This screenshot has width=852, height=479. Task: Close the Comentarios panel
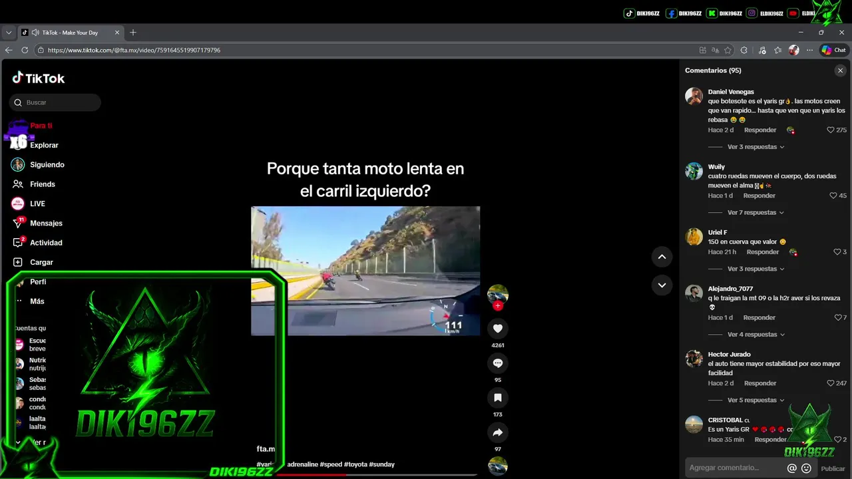tap(840, 71)
